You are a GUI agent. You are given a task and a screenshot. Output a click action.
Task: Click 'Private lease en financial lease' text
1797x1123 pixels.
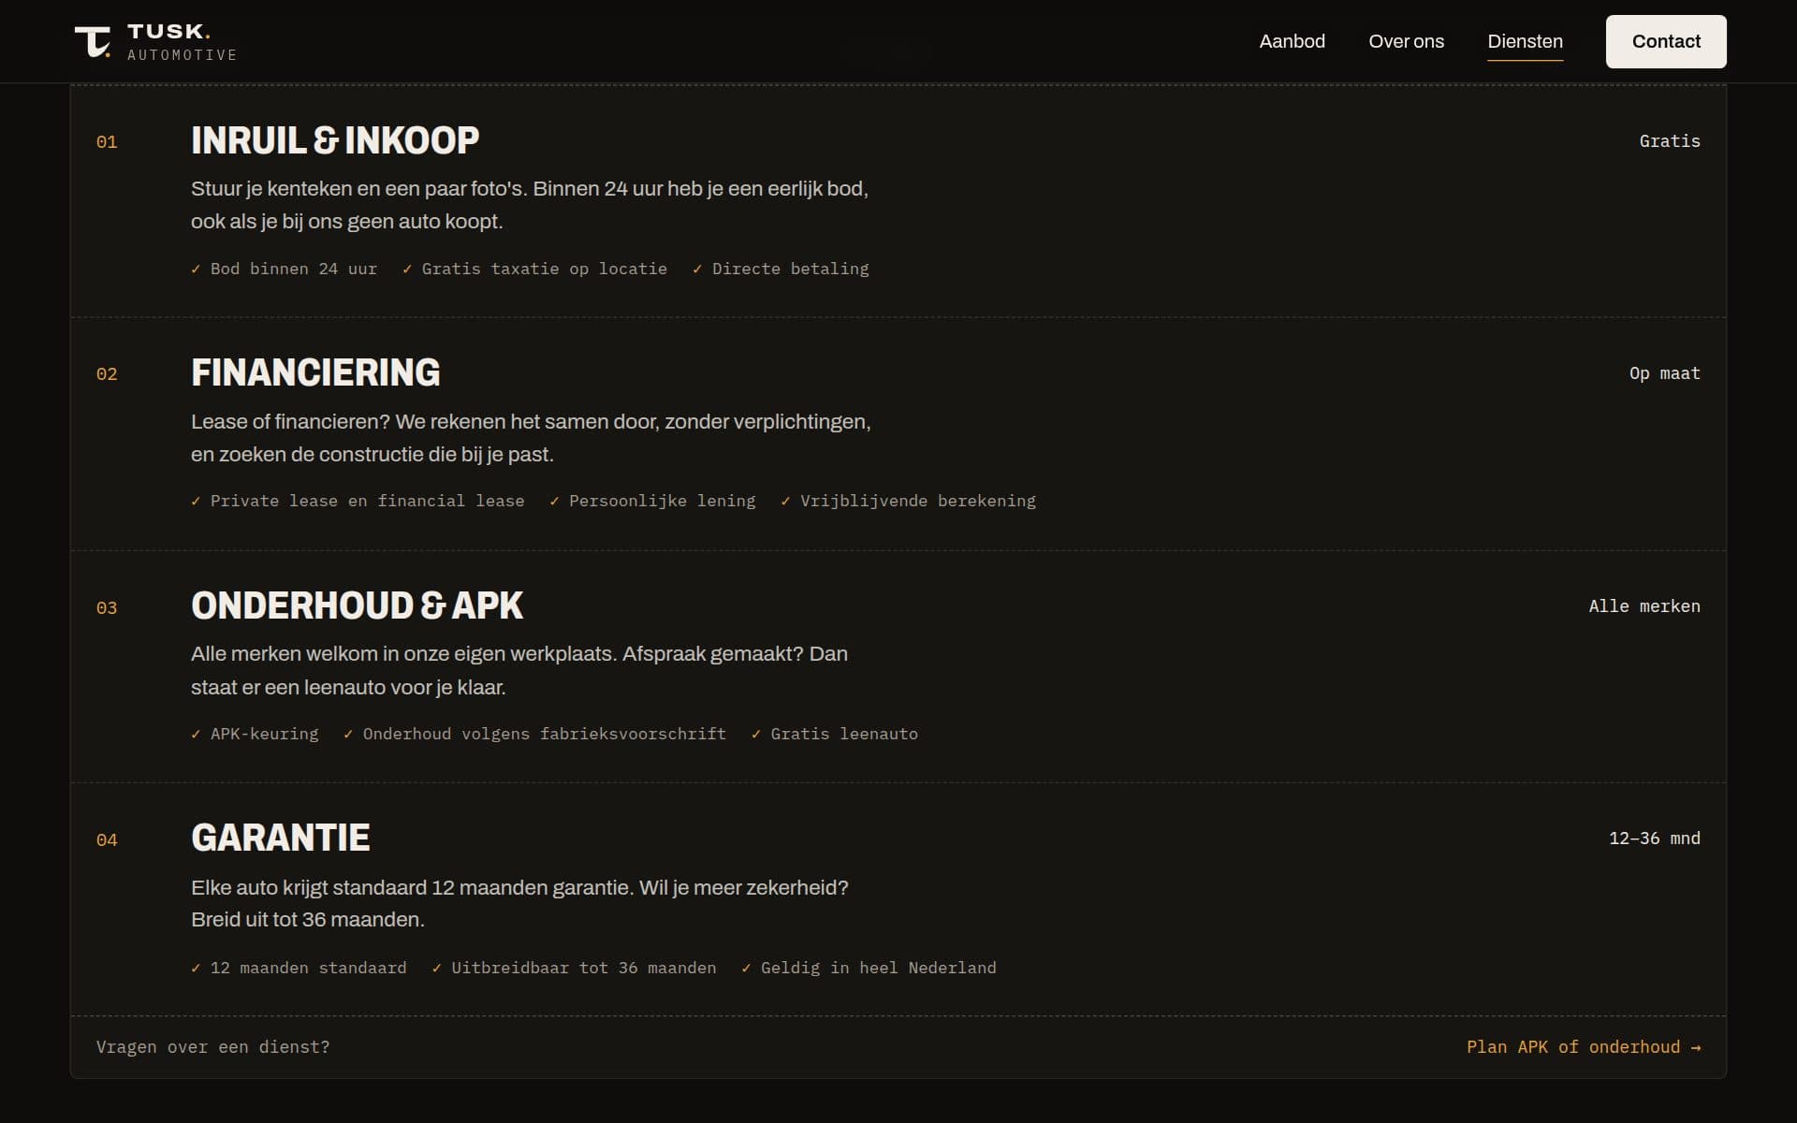point(358,501)
